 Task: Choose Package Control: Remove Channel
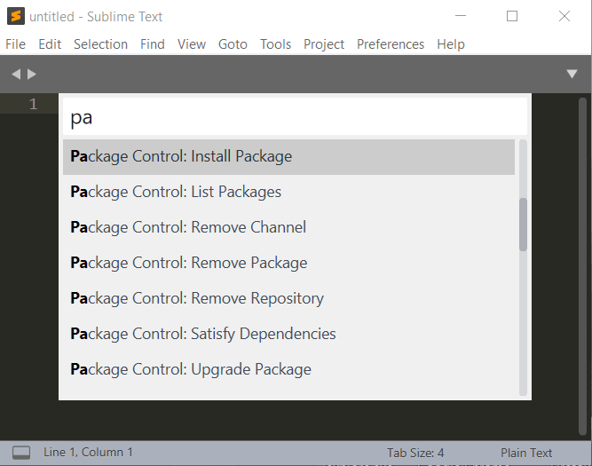(x=288, y=228)
